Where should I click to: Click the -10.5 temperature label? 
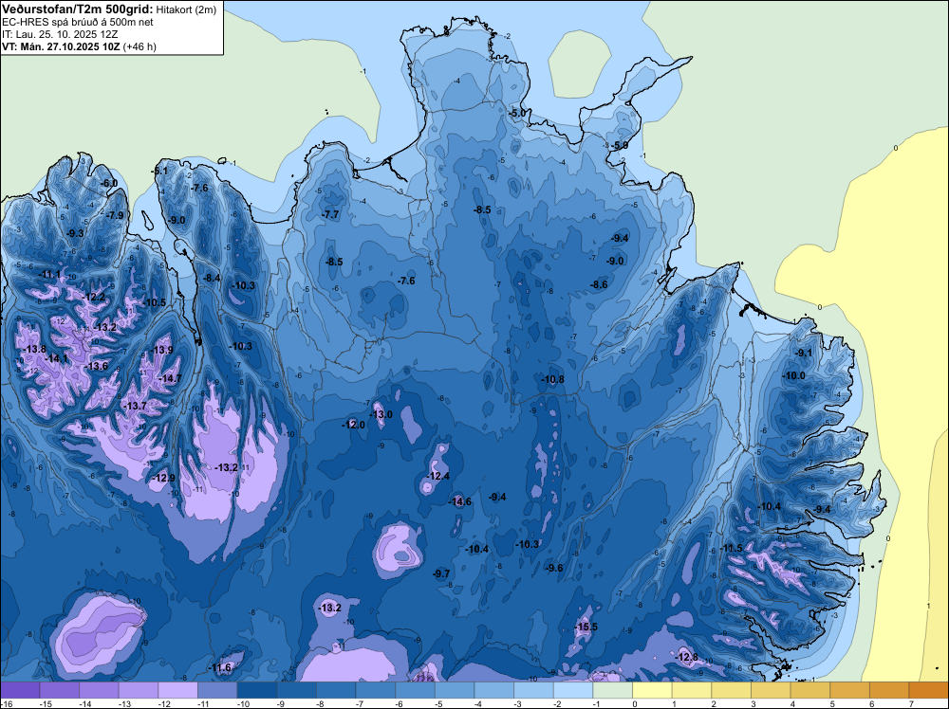155,302
